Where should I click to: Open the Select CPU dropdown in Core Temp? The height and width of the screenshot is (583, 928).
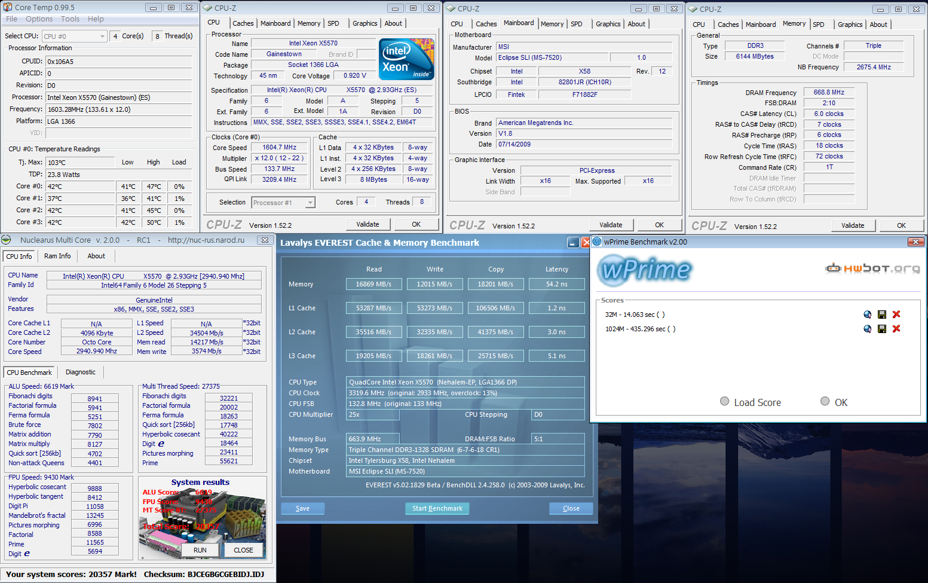[74, 36]
